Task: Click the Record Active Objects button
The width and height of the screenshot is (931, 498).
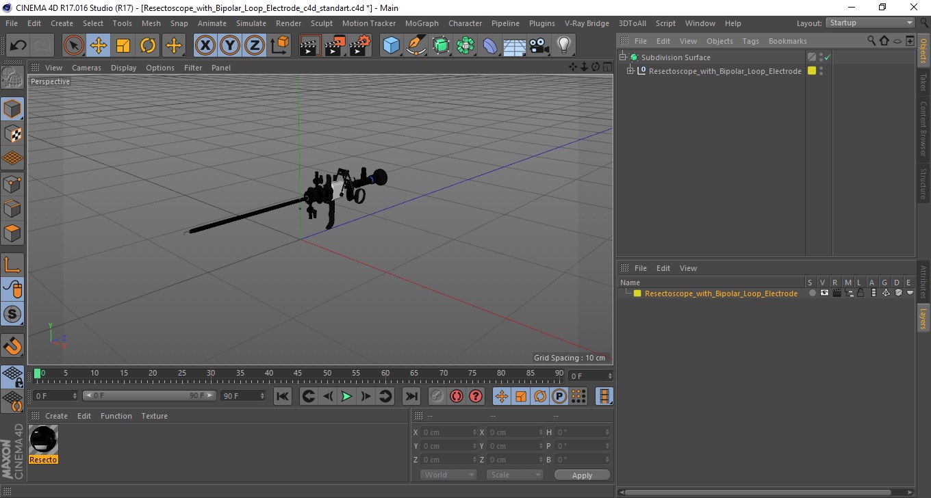Action: point(437,396)
